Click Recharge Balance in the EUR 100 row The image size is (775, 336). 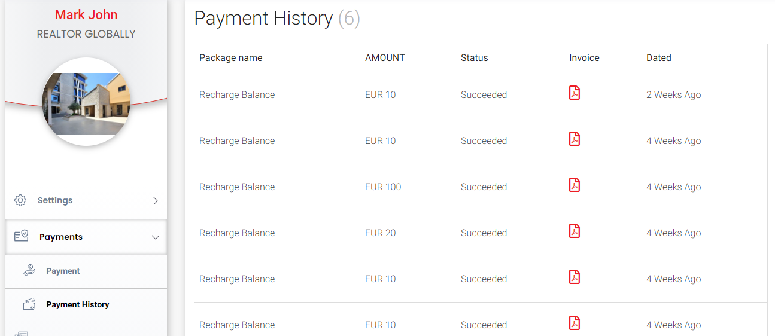[237, 187]
